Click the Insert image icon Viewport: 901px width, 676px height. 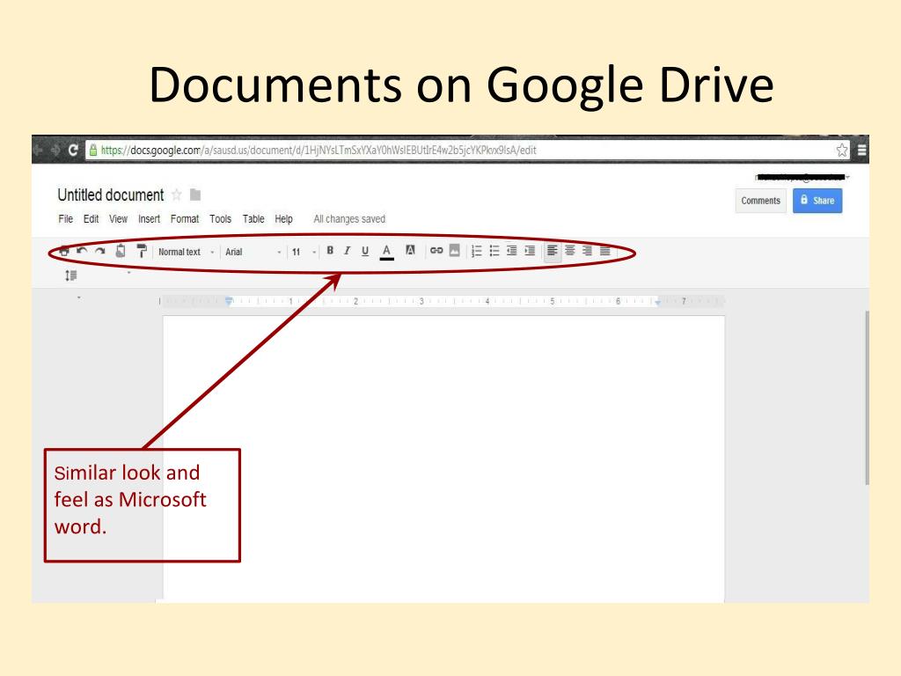click(x=455, y=250)
